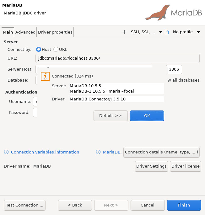Click the orange info icon in Connected dialog

tap(45, 76)
